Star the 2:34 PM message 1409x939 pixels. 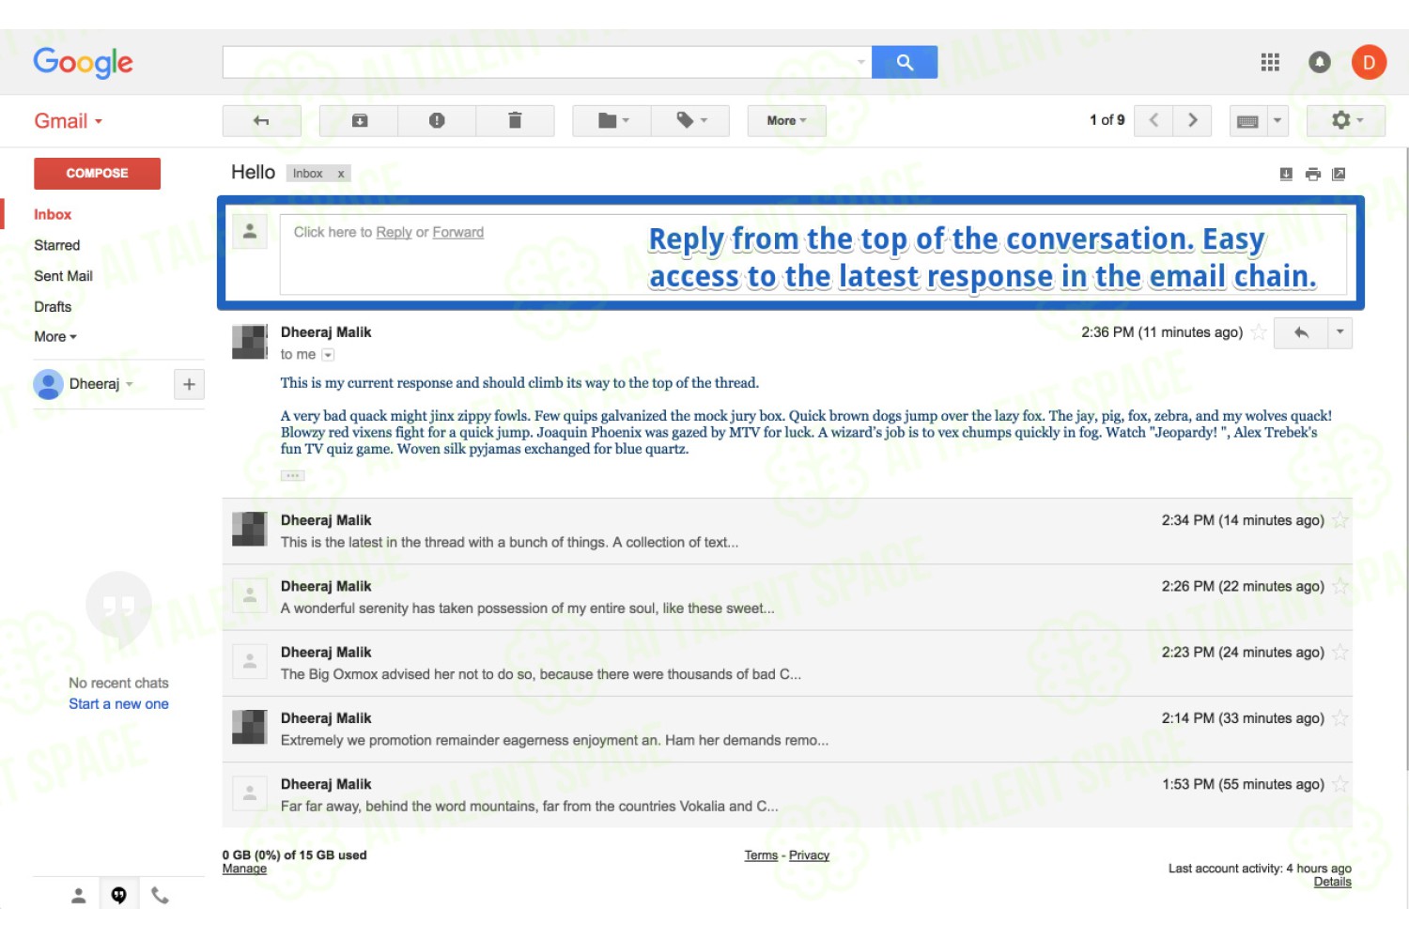(1340, 520)
